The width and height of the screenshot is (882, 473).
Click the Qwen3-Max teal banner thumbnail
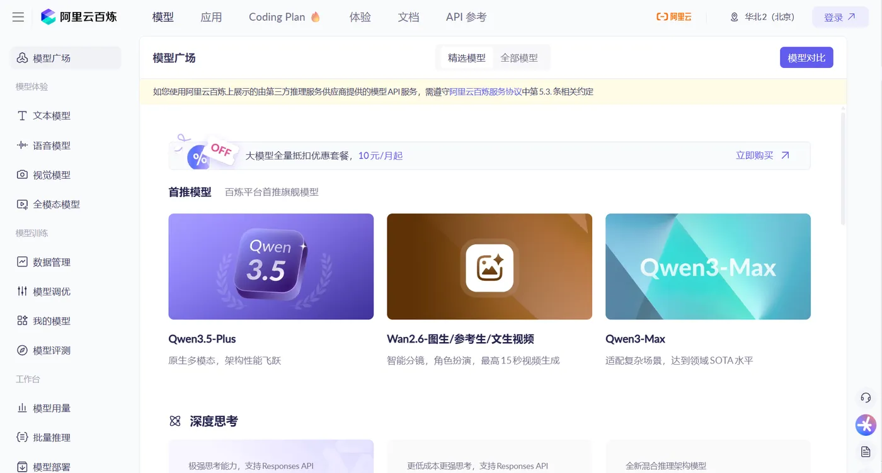[708, 266]
